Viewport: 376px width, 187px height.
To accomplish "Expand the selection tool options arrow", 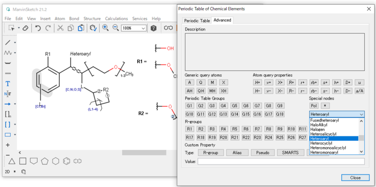I will 19,28.
